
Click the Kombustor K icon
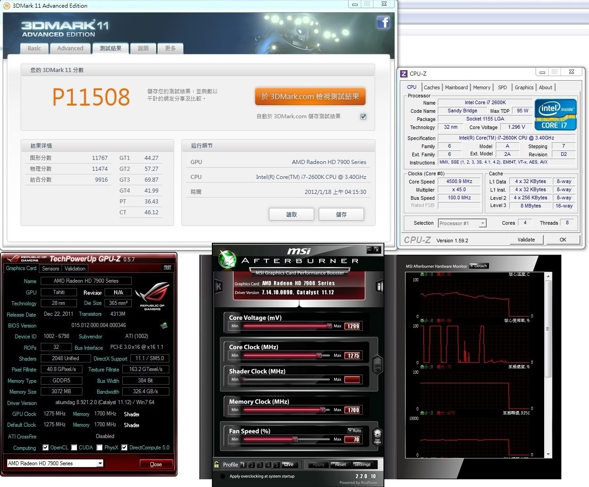(x=218, y=286)
